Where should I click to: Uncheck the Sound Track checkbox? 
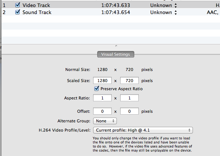(x=17, y=12)
